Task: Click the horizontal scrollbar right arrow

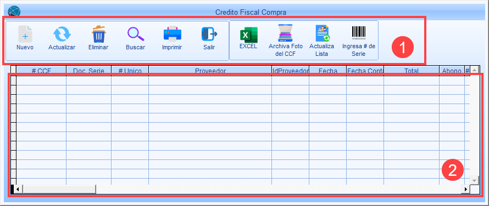Action: pyautogui.click(x=466, y=188)
